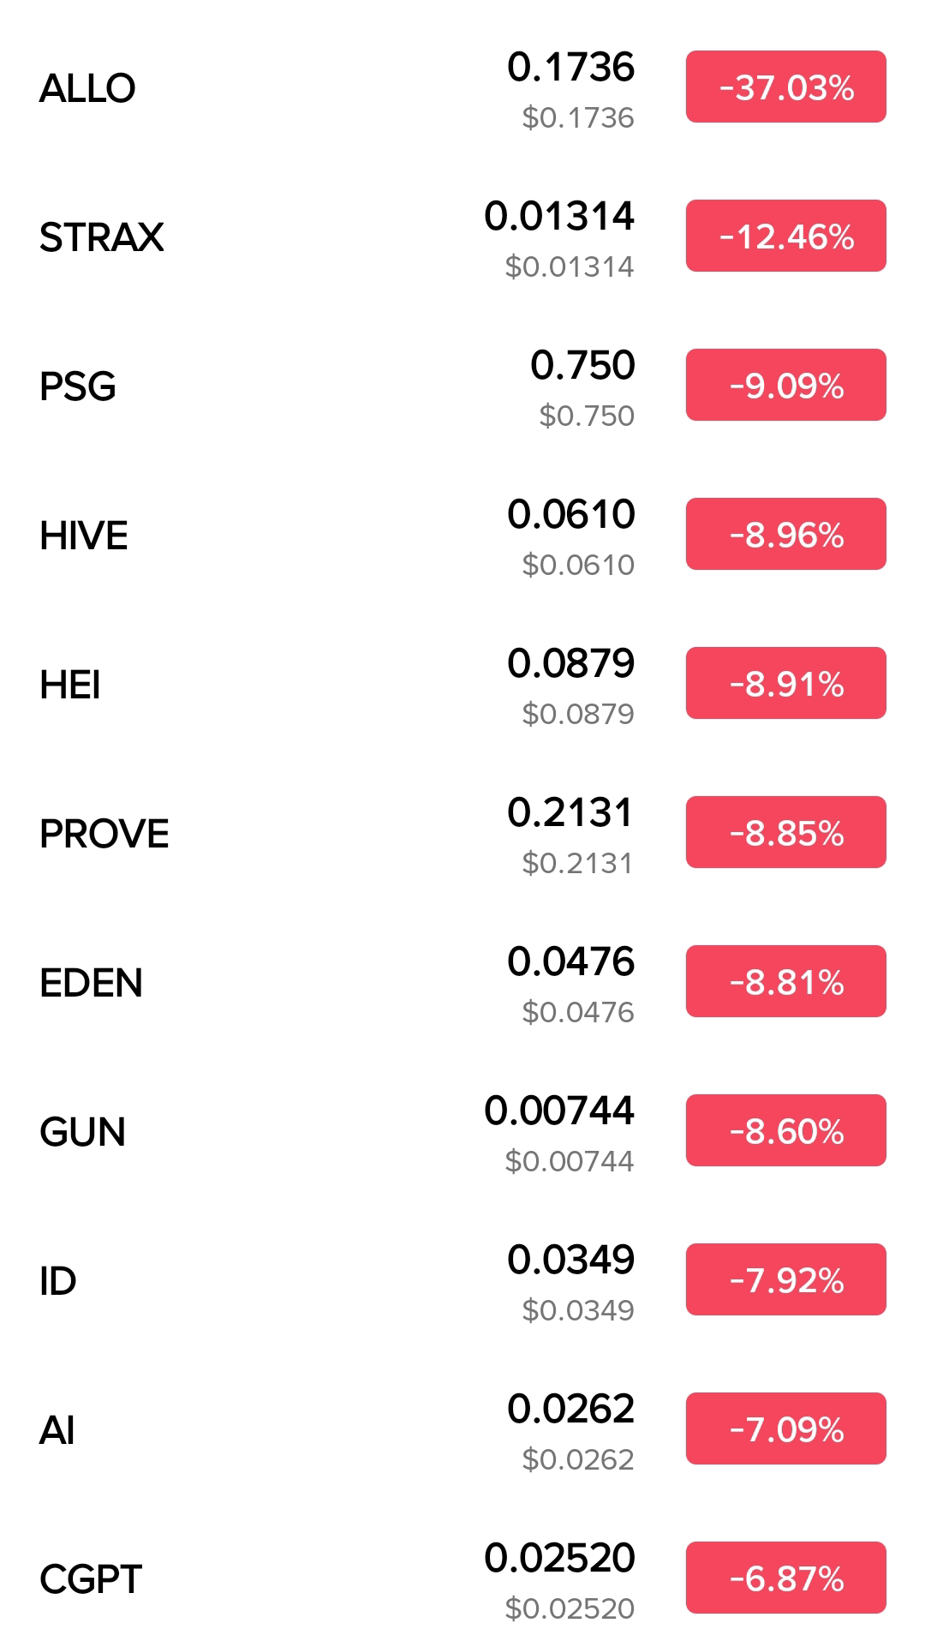925x1647 pixels.
Task: Tap the -8.96% change badge
Action: point(785,534)
